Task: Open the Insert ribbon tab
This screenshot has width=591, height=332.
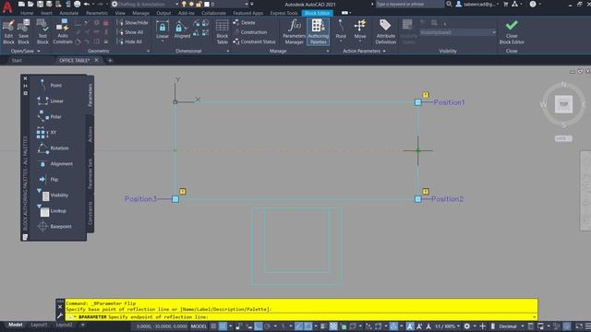Action: tap(46, 13)
